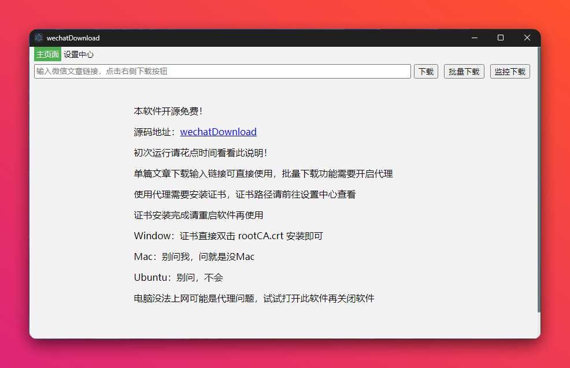Click the 批量下载 button
This screenshot has height=368, width=570.
[464, 72]
